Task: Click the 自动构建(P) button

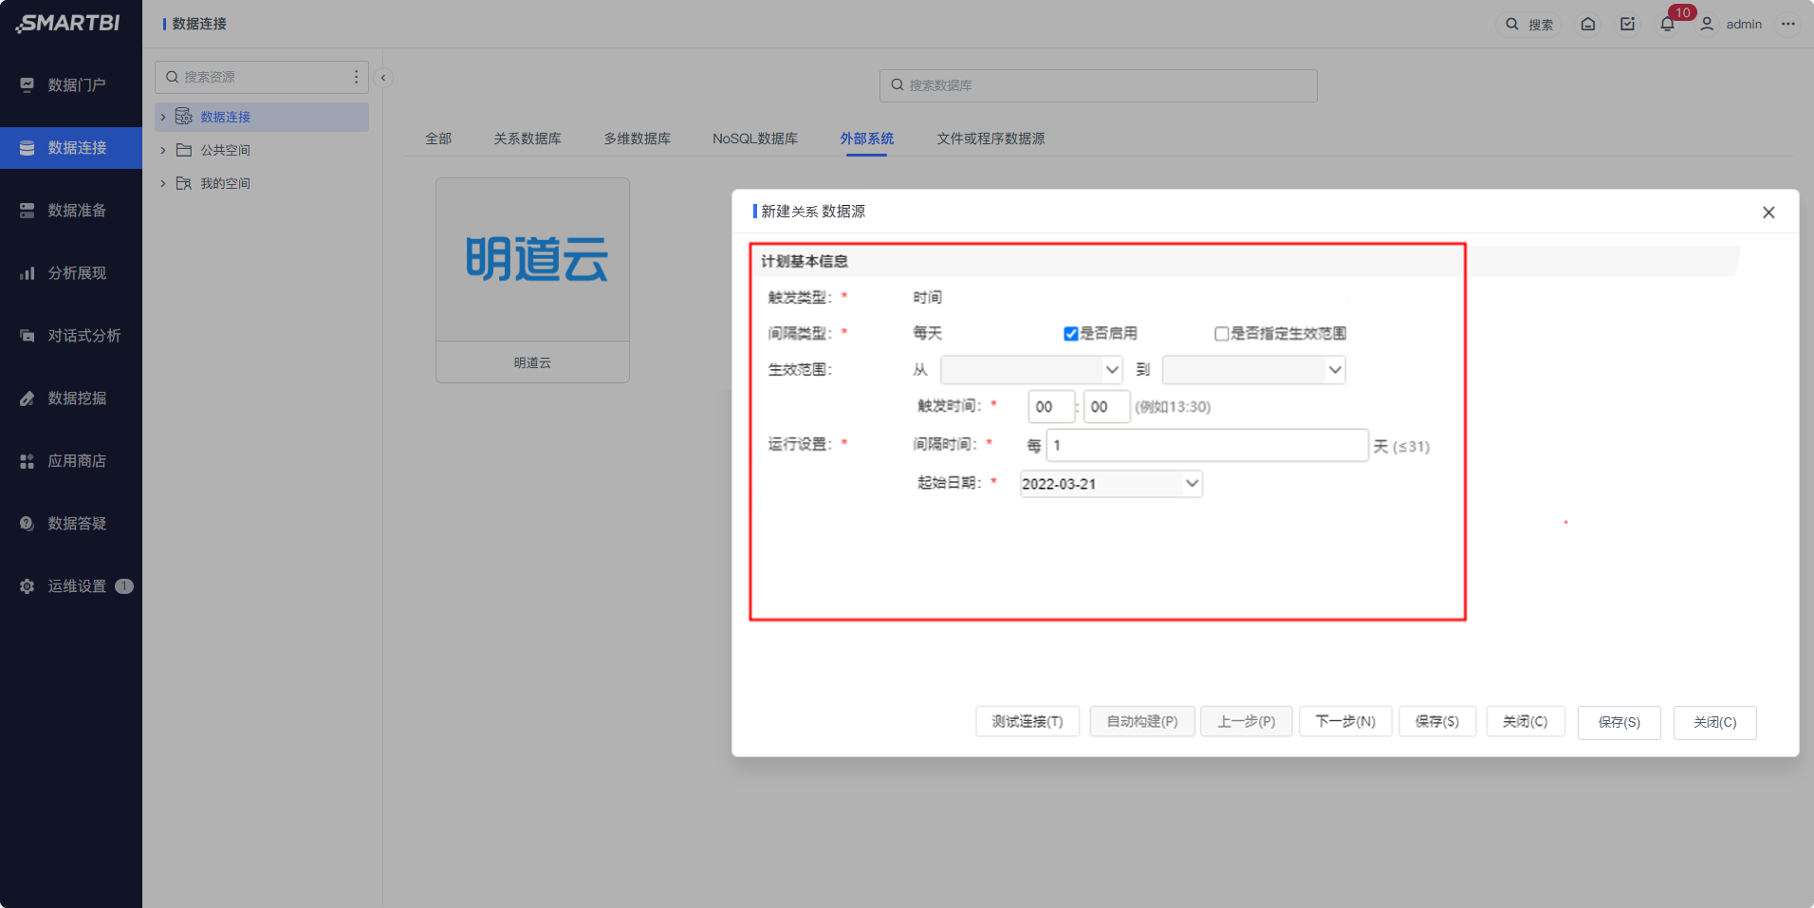Action: tap(1142, 722)
